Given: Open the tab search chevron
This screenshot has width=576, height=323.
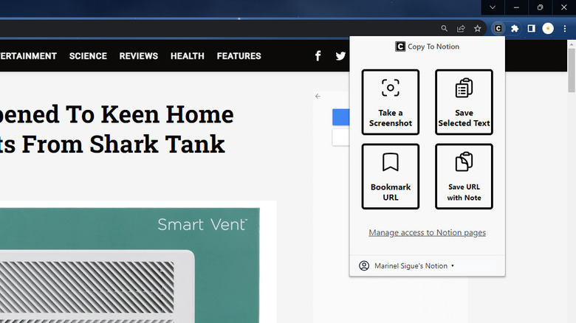Looking at the screenshot, I should click(x=493, y=7).
